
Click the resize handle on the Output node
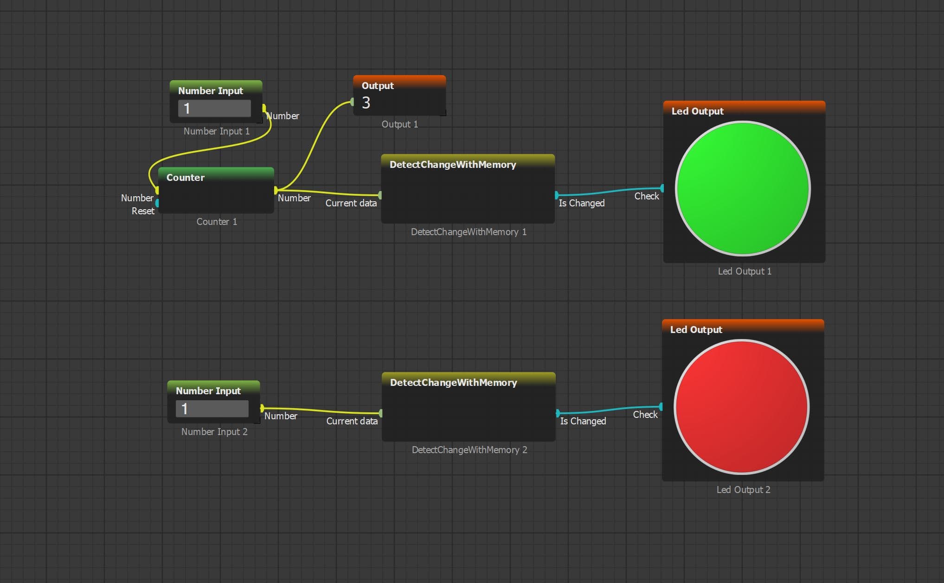tap(443, 113)
